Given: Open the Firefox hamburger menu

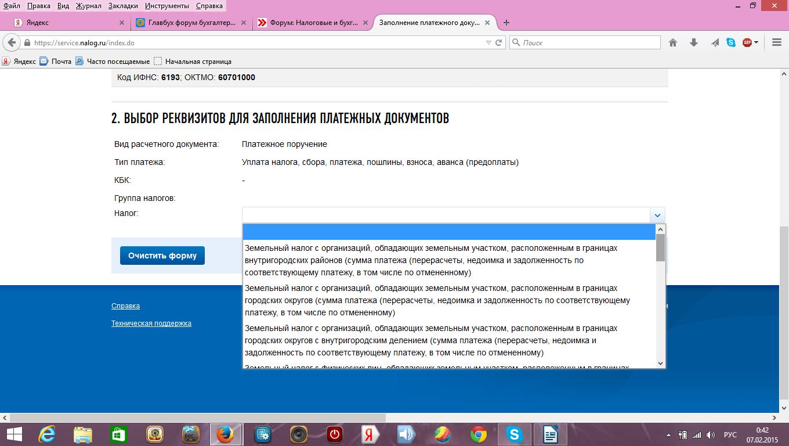Looking at the screenshot, I should coord(777,42).
